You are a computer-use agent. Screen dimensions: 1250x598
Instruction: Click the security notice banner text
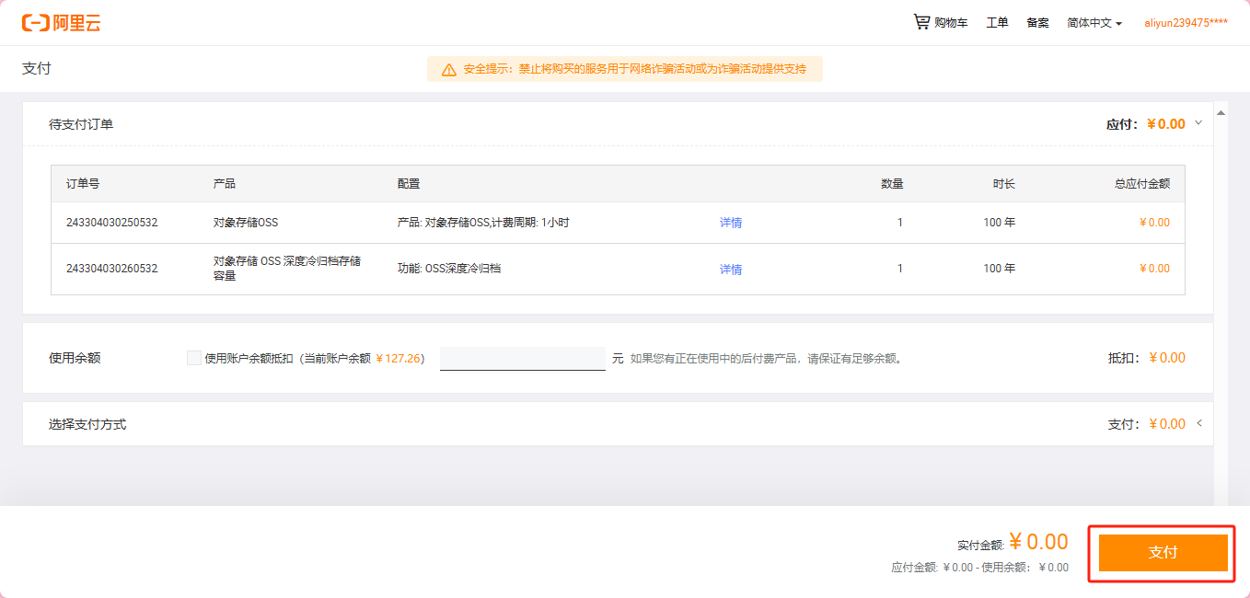tap(635, 69)
